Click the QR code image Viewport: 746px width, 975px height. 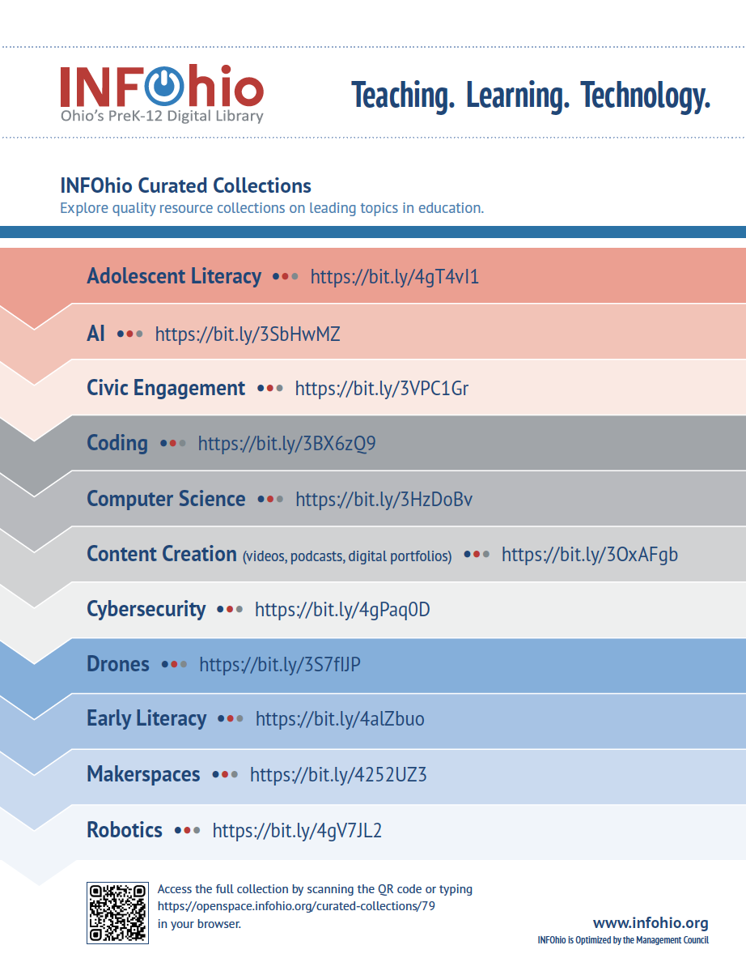pos(118,913)
